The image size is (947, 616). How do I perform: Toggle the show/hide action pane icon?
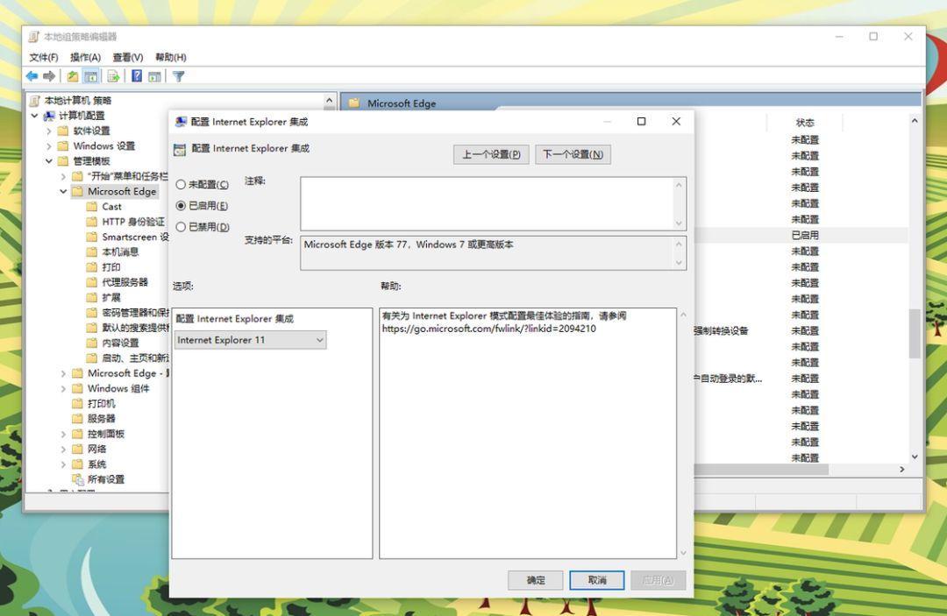(x=154, y=76)
